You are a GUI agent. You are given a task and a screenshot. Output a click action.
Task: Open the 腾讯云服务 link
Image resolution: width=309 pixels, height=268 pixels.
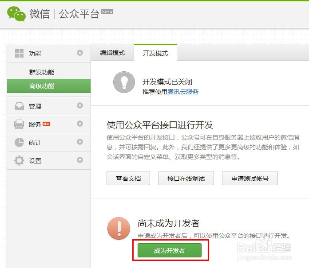click(183, 92)
